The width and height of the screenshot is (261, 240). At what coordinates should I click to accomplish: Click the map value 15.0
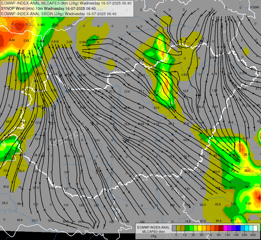click(x=127, y=59)
